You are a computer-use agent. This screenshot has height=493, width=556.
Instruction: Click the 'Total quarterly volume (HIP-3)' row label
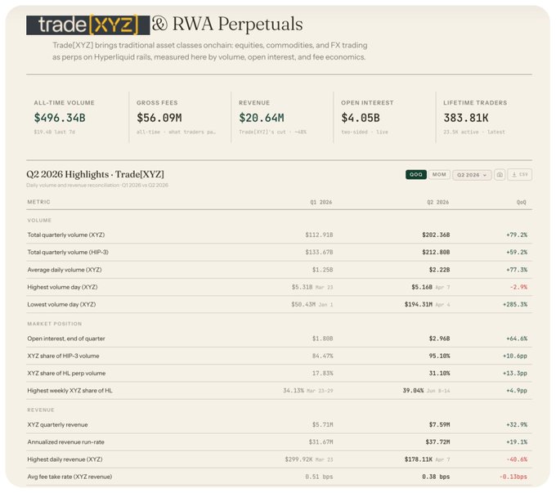68,252
